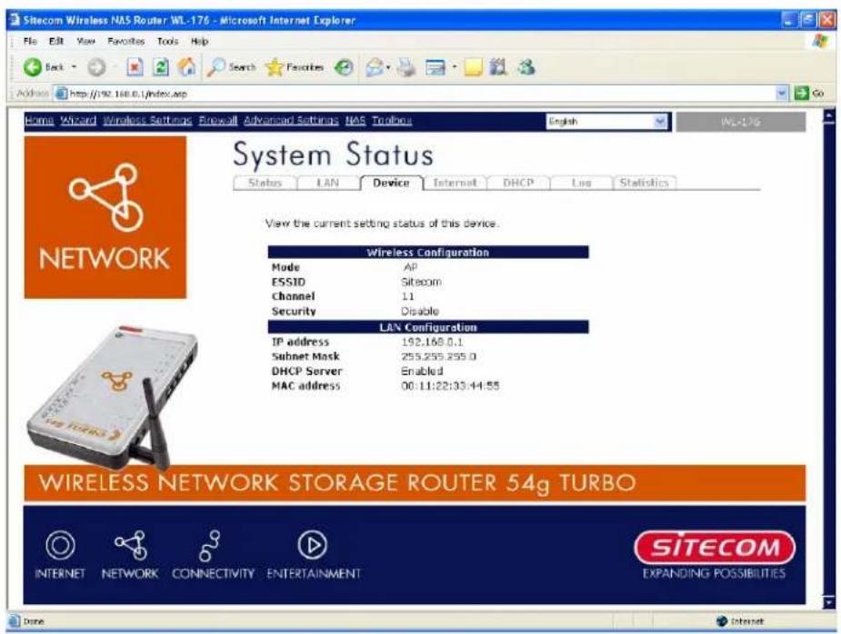Click the INTERNET icon in the bottom banner
The image size is (841, 634).
coord(60,545)
